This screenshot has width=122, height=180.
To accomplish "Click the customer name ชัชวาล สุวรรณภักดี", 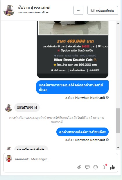I will coord(34,8).
